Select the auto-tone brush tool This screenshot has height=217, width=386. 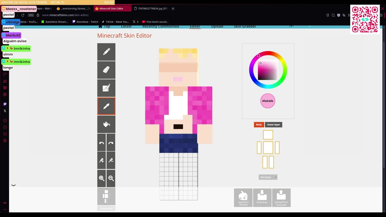(106, 88)
